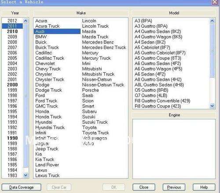This screenshot has width=220, height=193.
Task: Choose Land Rover make
Action: pos(47,164)
